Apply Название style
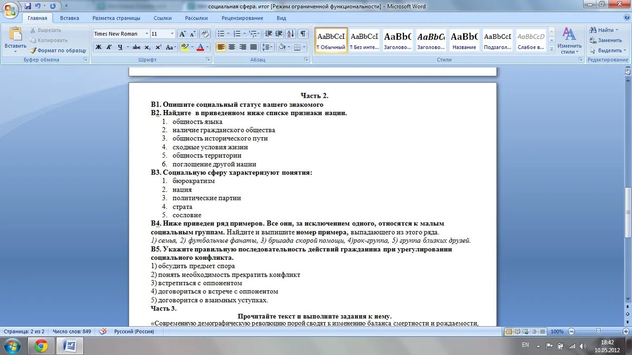This screenshot has height=355, width=632. (464, 40)
